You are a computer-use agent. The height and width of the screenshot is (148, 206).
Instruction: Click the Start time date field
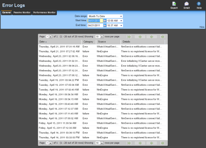point(95,21)
